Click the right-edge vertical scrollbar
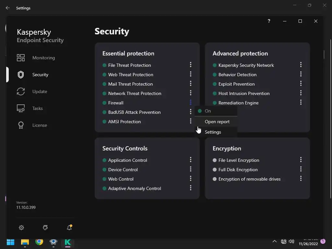This screenshot has width=332, height=249. pos(330,119)
